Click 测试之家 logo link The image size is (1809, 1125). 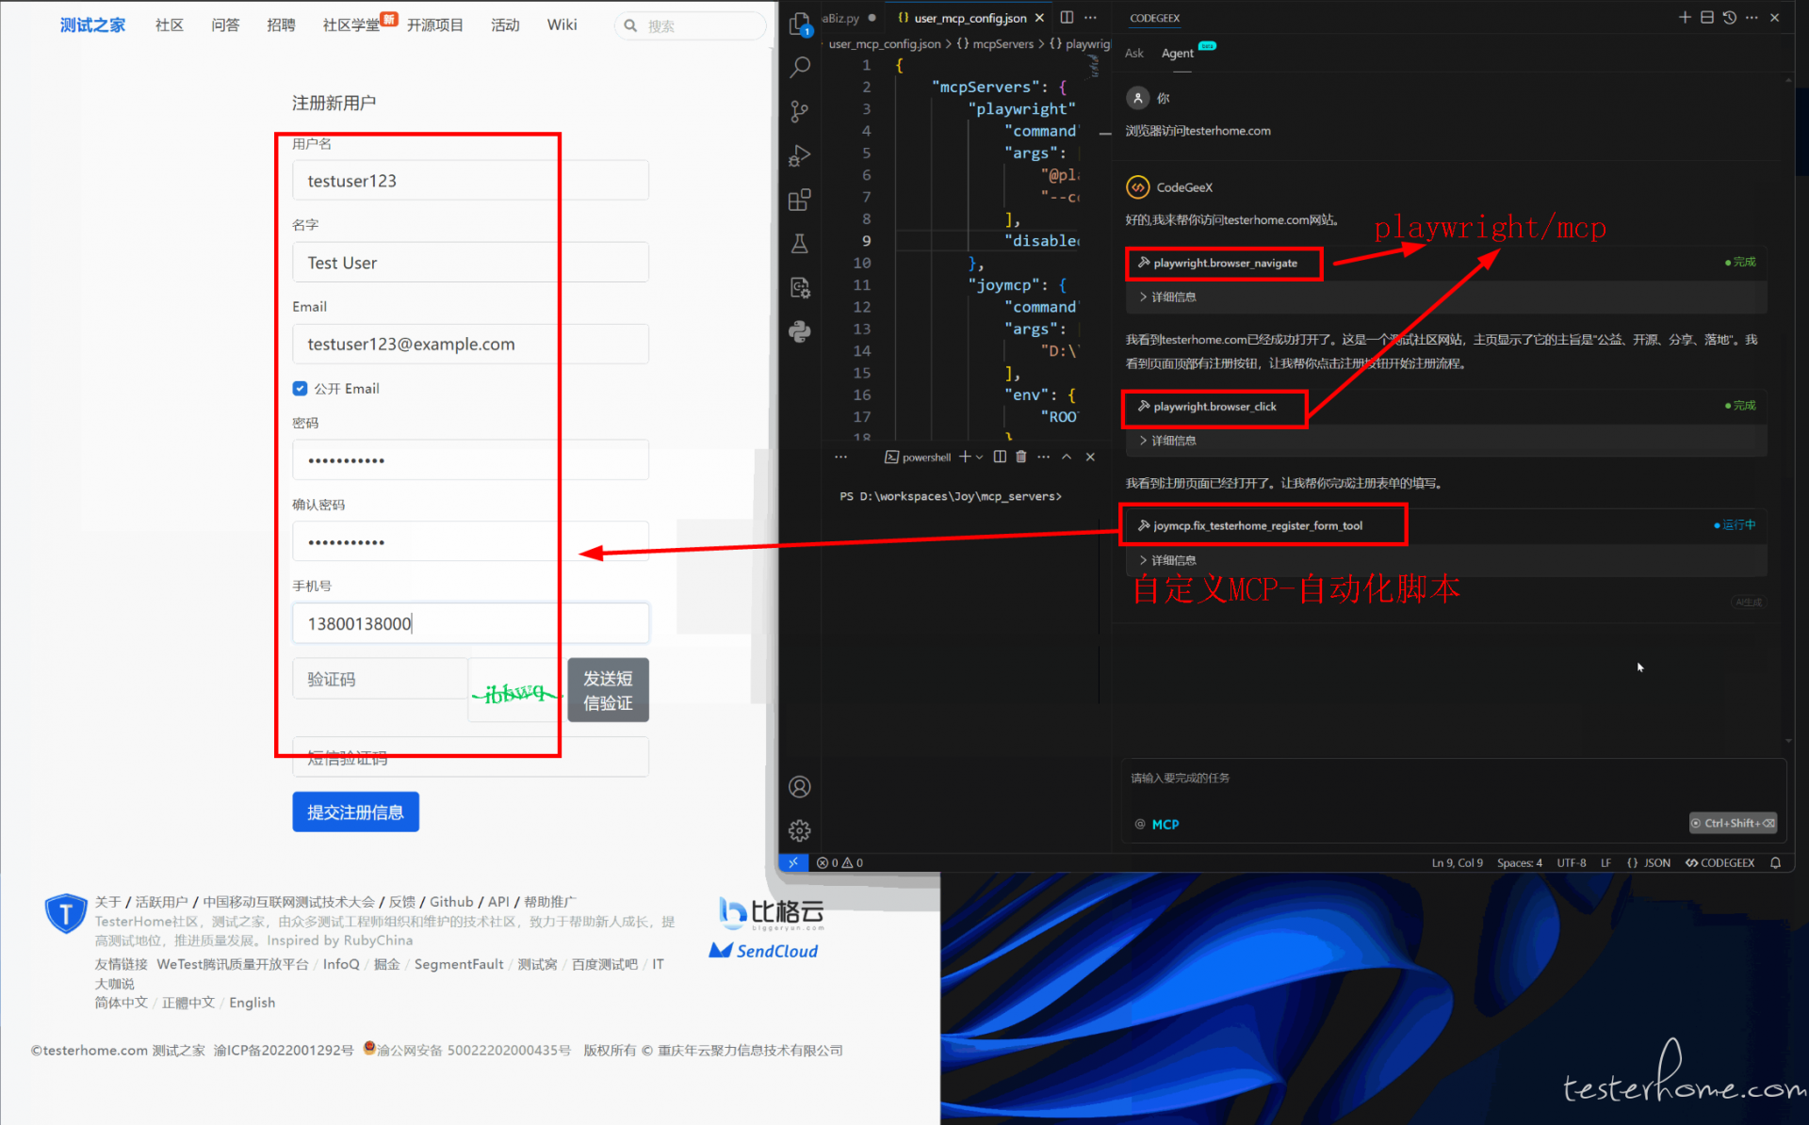[x=92, y=25]
